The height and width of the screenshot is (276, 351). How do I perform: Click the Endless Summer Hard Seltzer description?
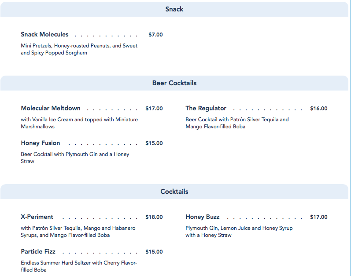click(x=79, y=266)
